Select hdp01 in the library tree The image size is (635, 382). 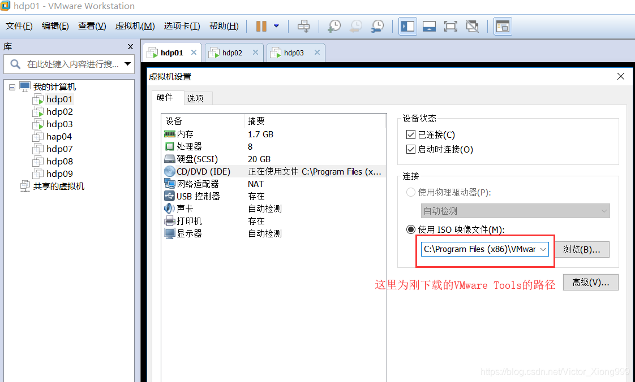click(x=59, y=99)
